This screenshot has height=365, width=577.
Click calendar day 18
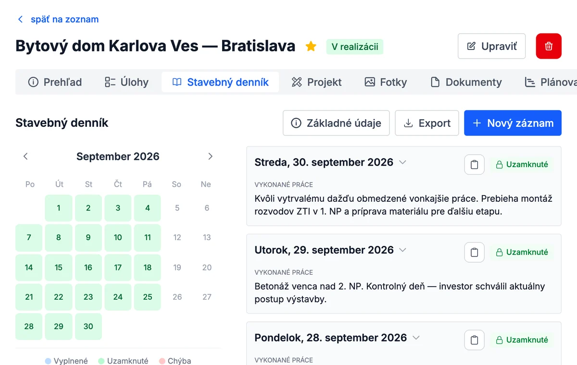[148, 268]
